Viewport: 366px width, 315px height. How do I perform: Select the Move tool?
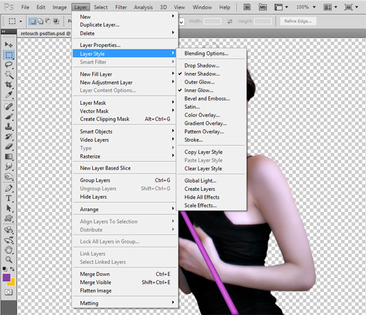(x=9, y=44)
